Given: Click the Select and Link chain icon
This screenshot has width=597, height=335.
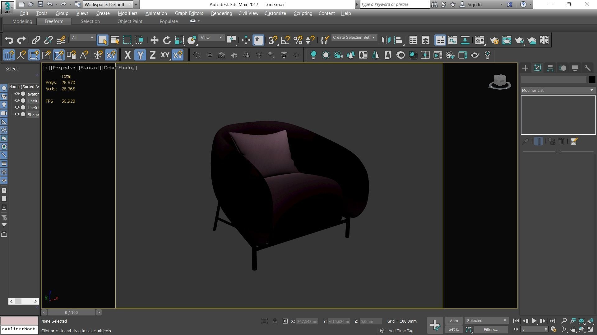Looking at the screenshot, I should 36,40.
